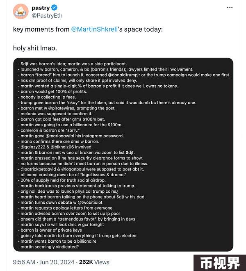This screenshot has width=246, height=271.
Task: Follow the @MartinShkreli mention link
Action: (94, 29)
